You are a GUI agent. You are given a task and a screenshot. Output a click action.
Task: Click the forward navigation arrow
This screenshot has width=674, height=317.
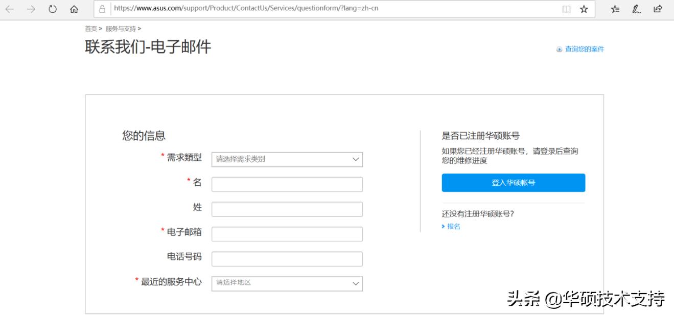(31, 8)
